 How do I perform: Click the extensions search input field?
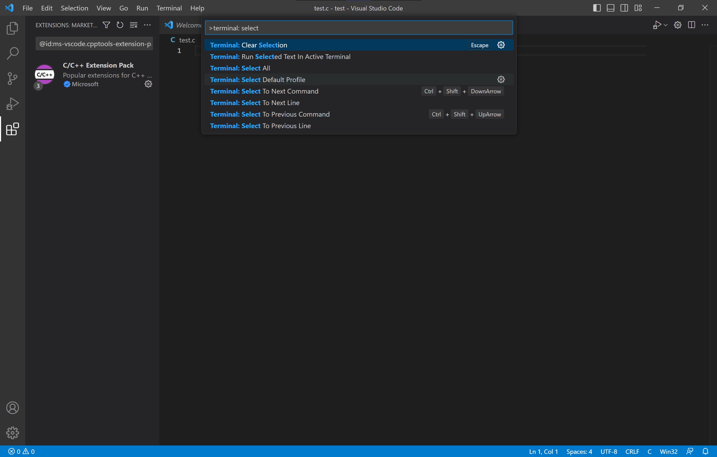[94, 43]
